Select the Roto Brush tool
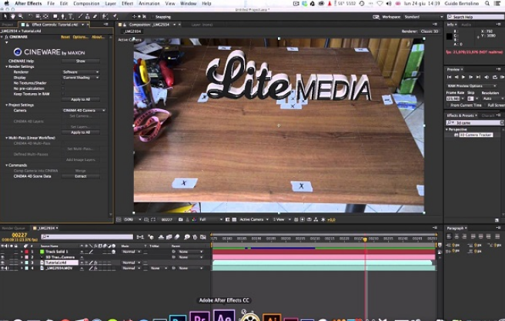505x321 pixels. tap(105, 16)
